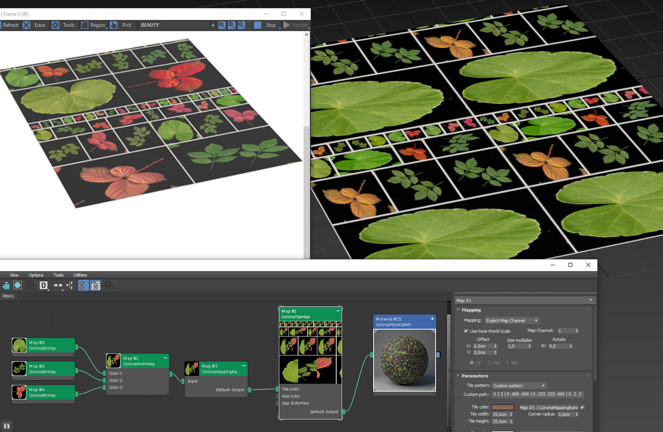
Task: Click the binoculars search icon
Action: (7, 426)
